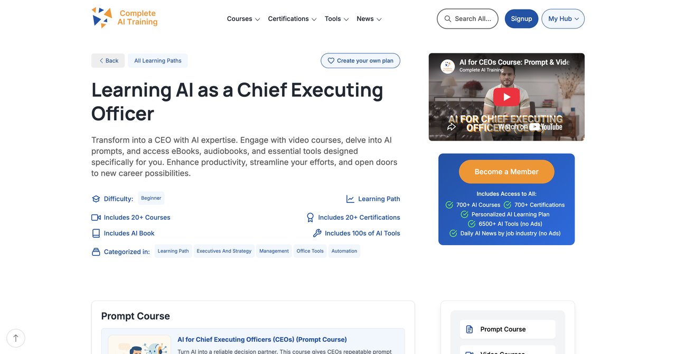Click the stack icon beside Categorized in
676x354 pixels.
click(96, 252)
